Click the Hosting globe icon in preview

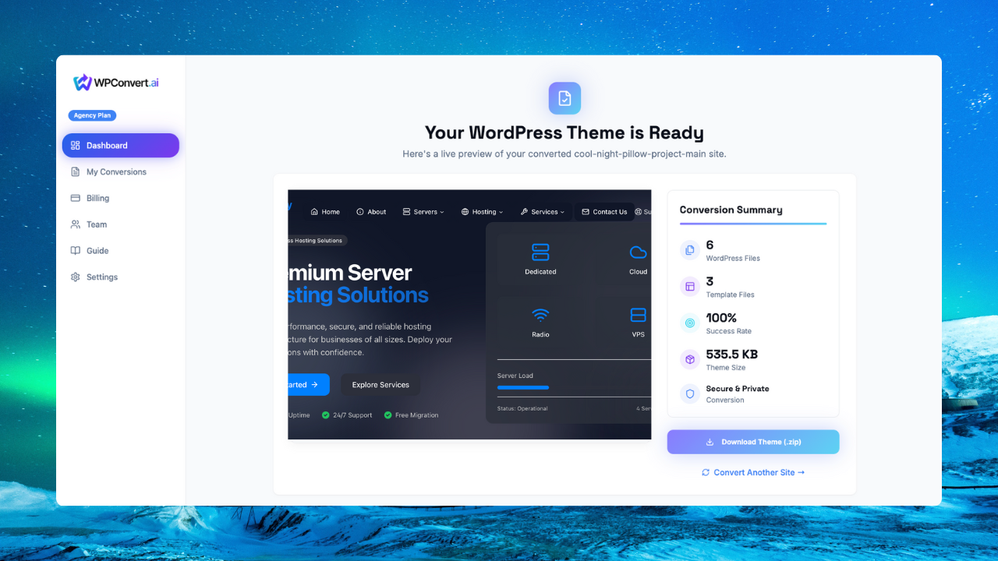[x=465, y=212]
